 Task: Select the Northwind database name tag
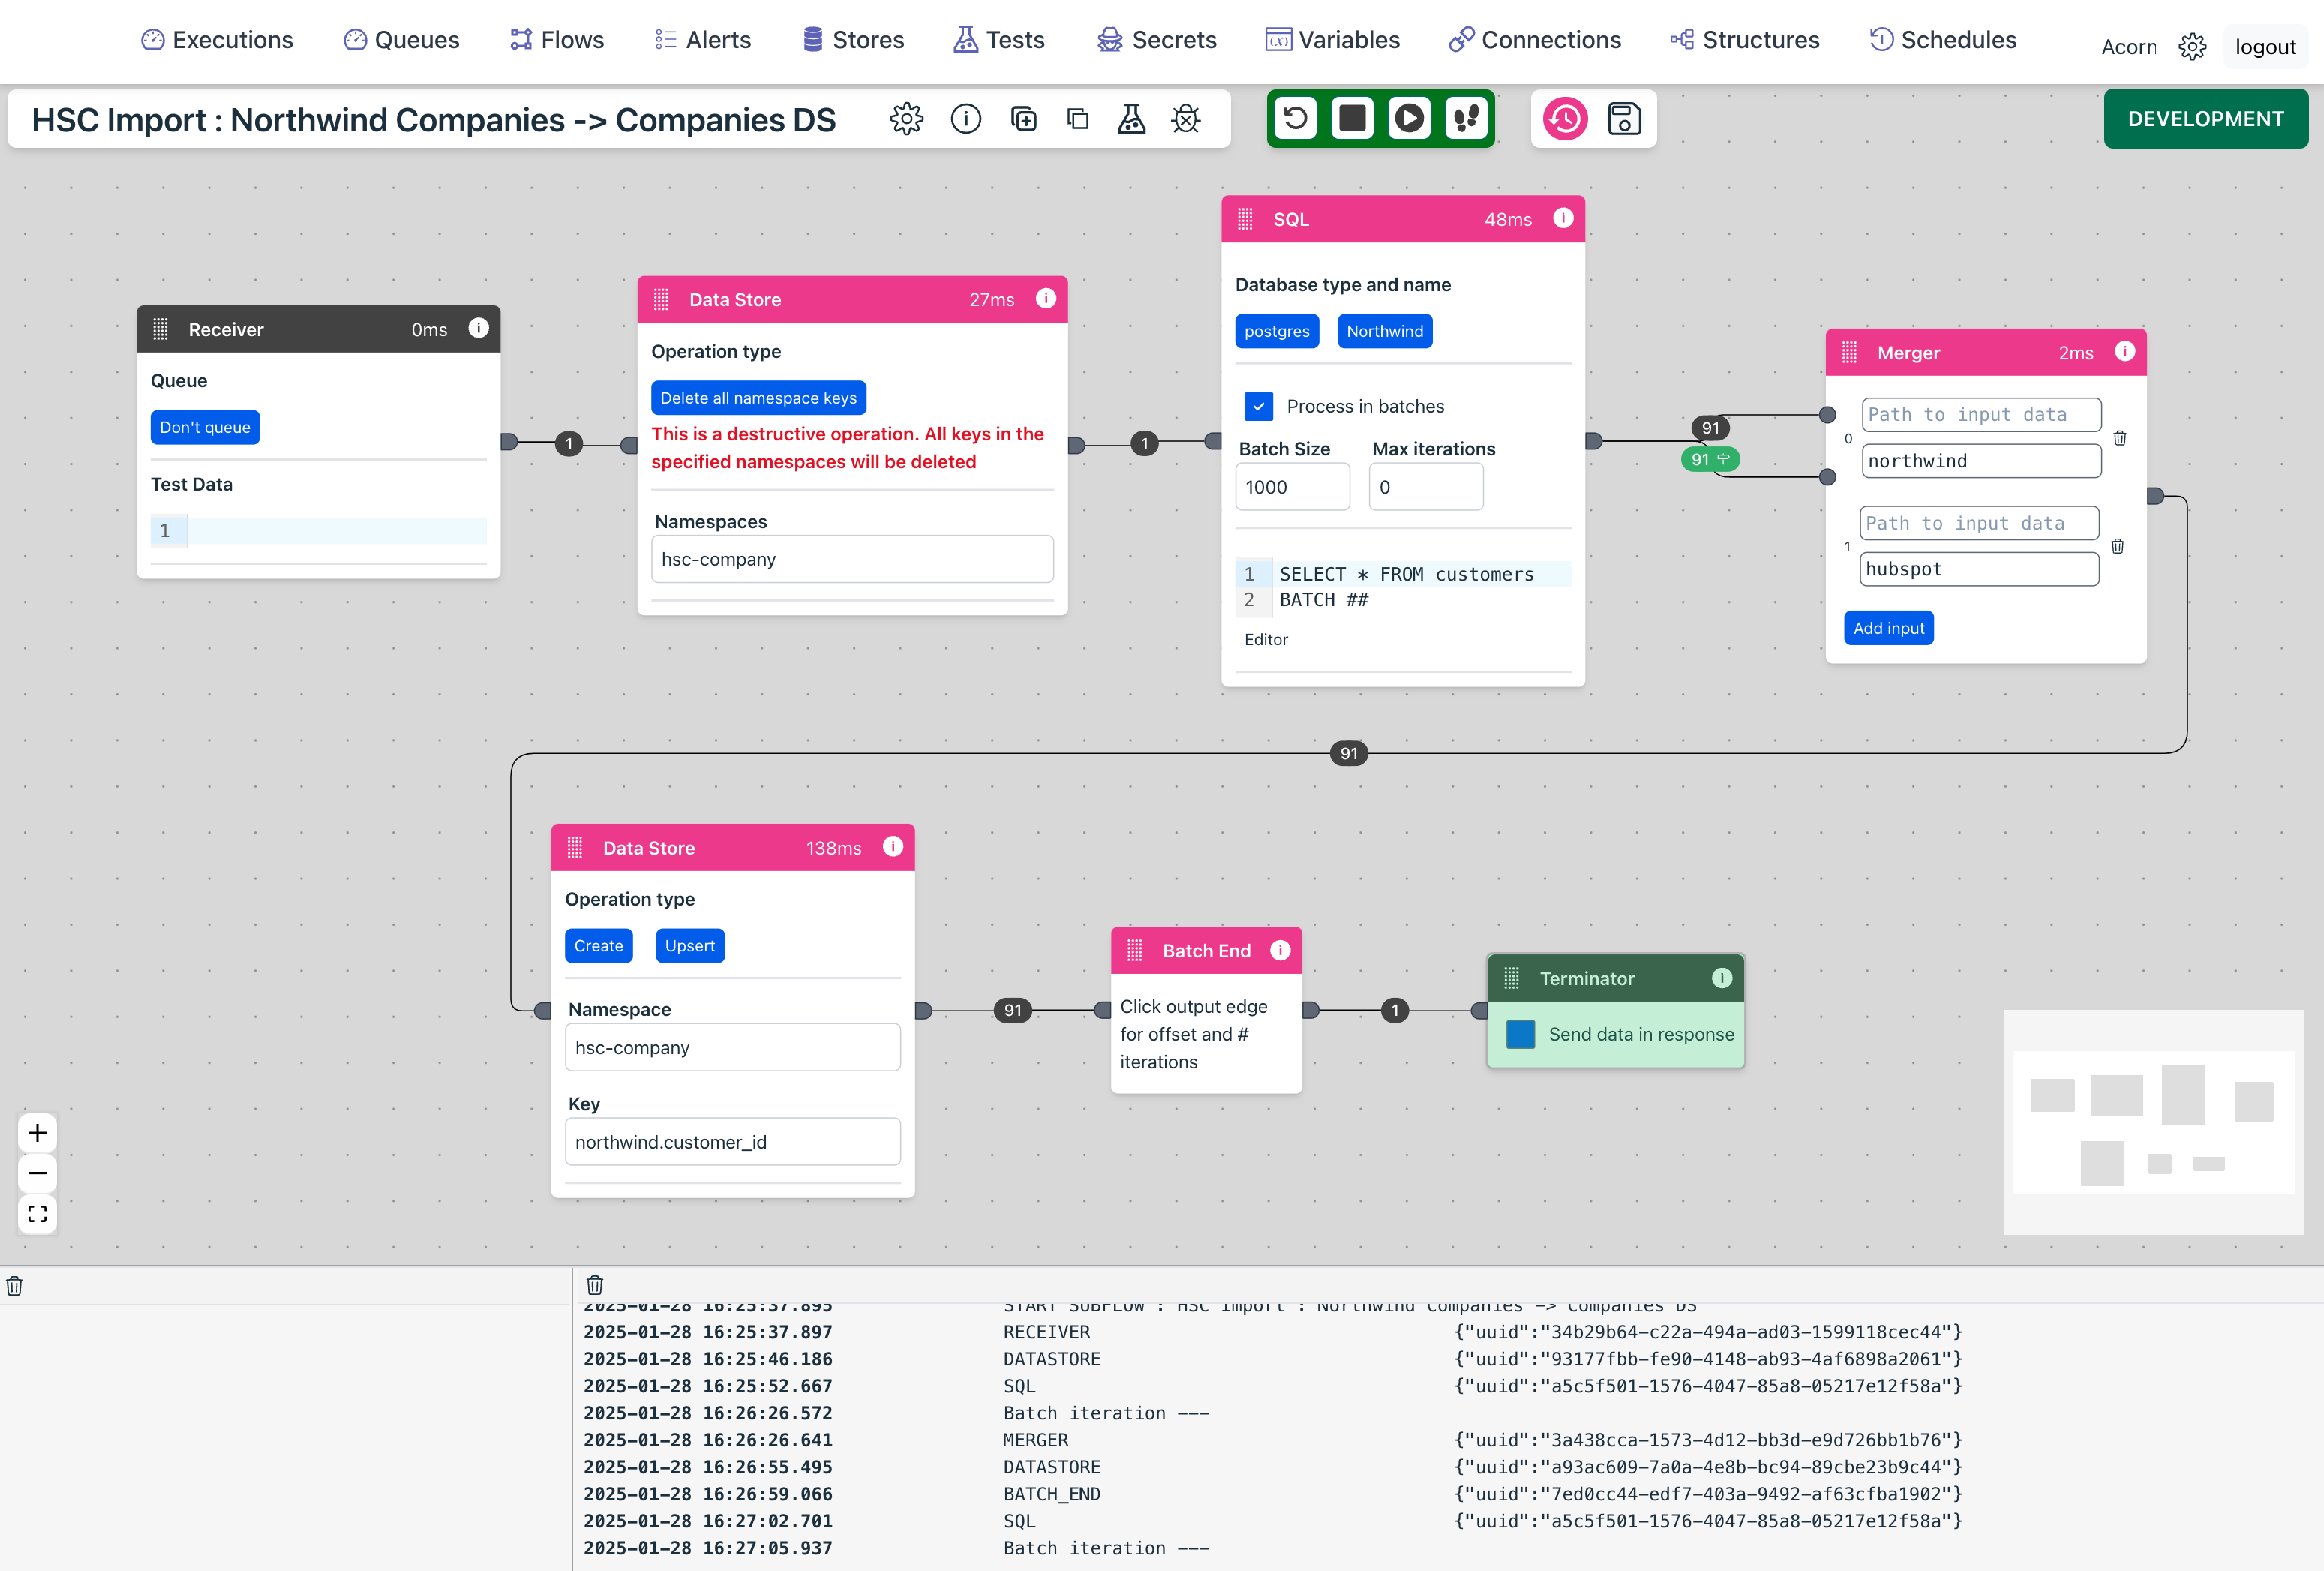tap(1383, 329)
